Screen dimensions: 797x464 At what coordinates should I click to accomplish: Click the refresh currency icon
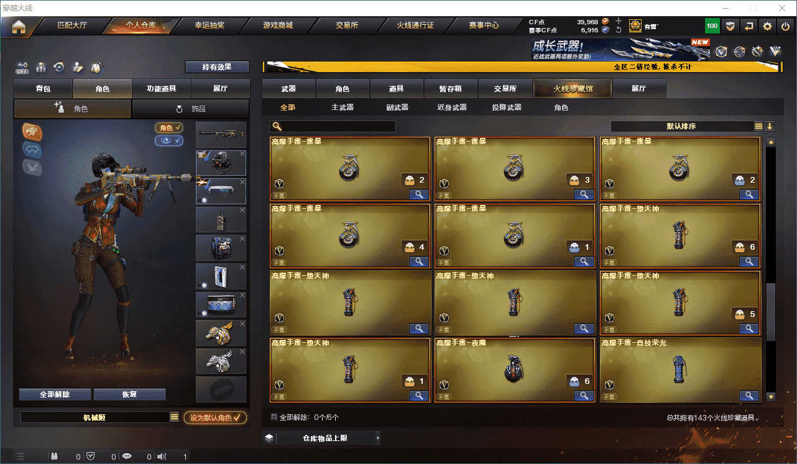coord(618,30)
